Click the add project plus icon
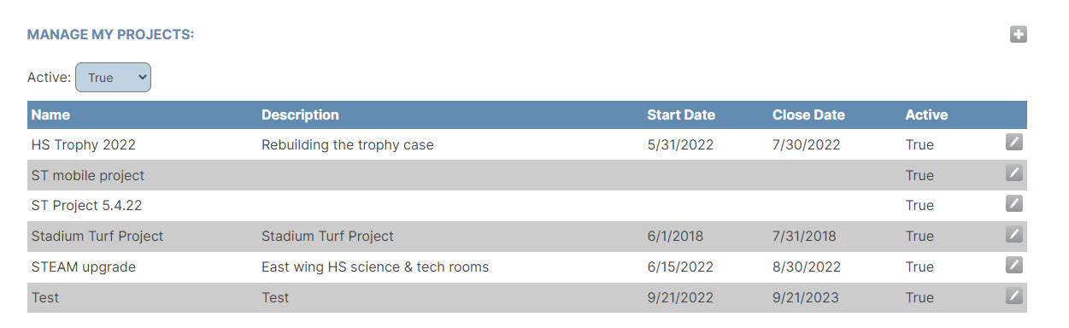This screenshot has width=1069, height=328. coord(1018,35)
